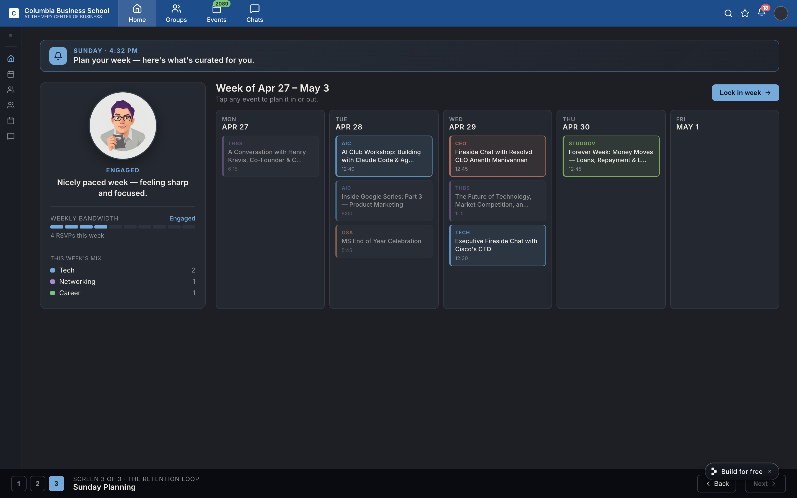
Task: Click the star favorites icon in the header
Action: [745, 13]
